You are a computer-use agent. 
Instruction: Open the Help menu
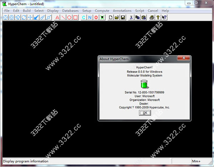pos(165,11)
